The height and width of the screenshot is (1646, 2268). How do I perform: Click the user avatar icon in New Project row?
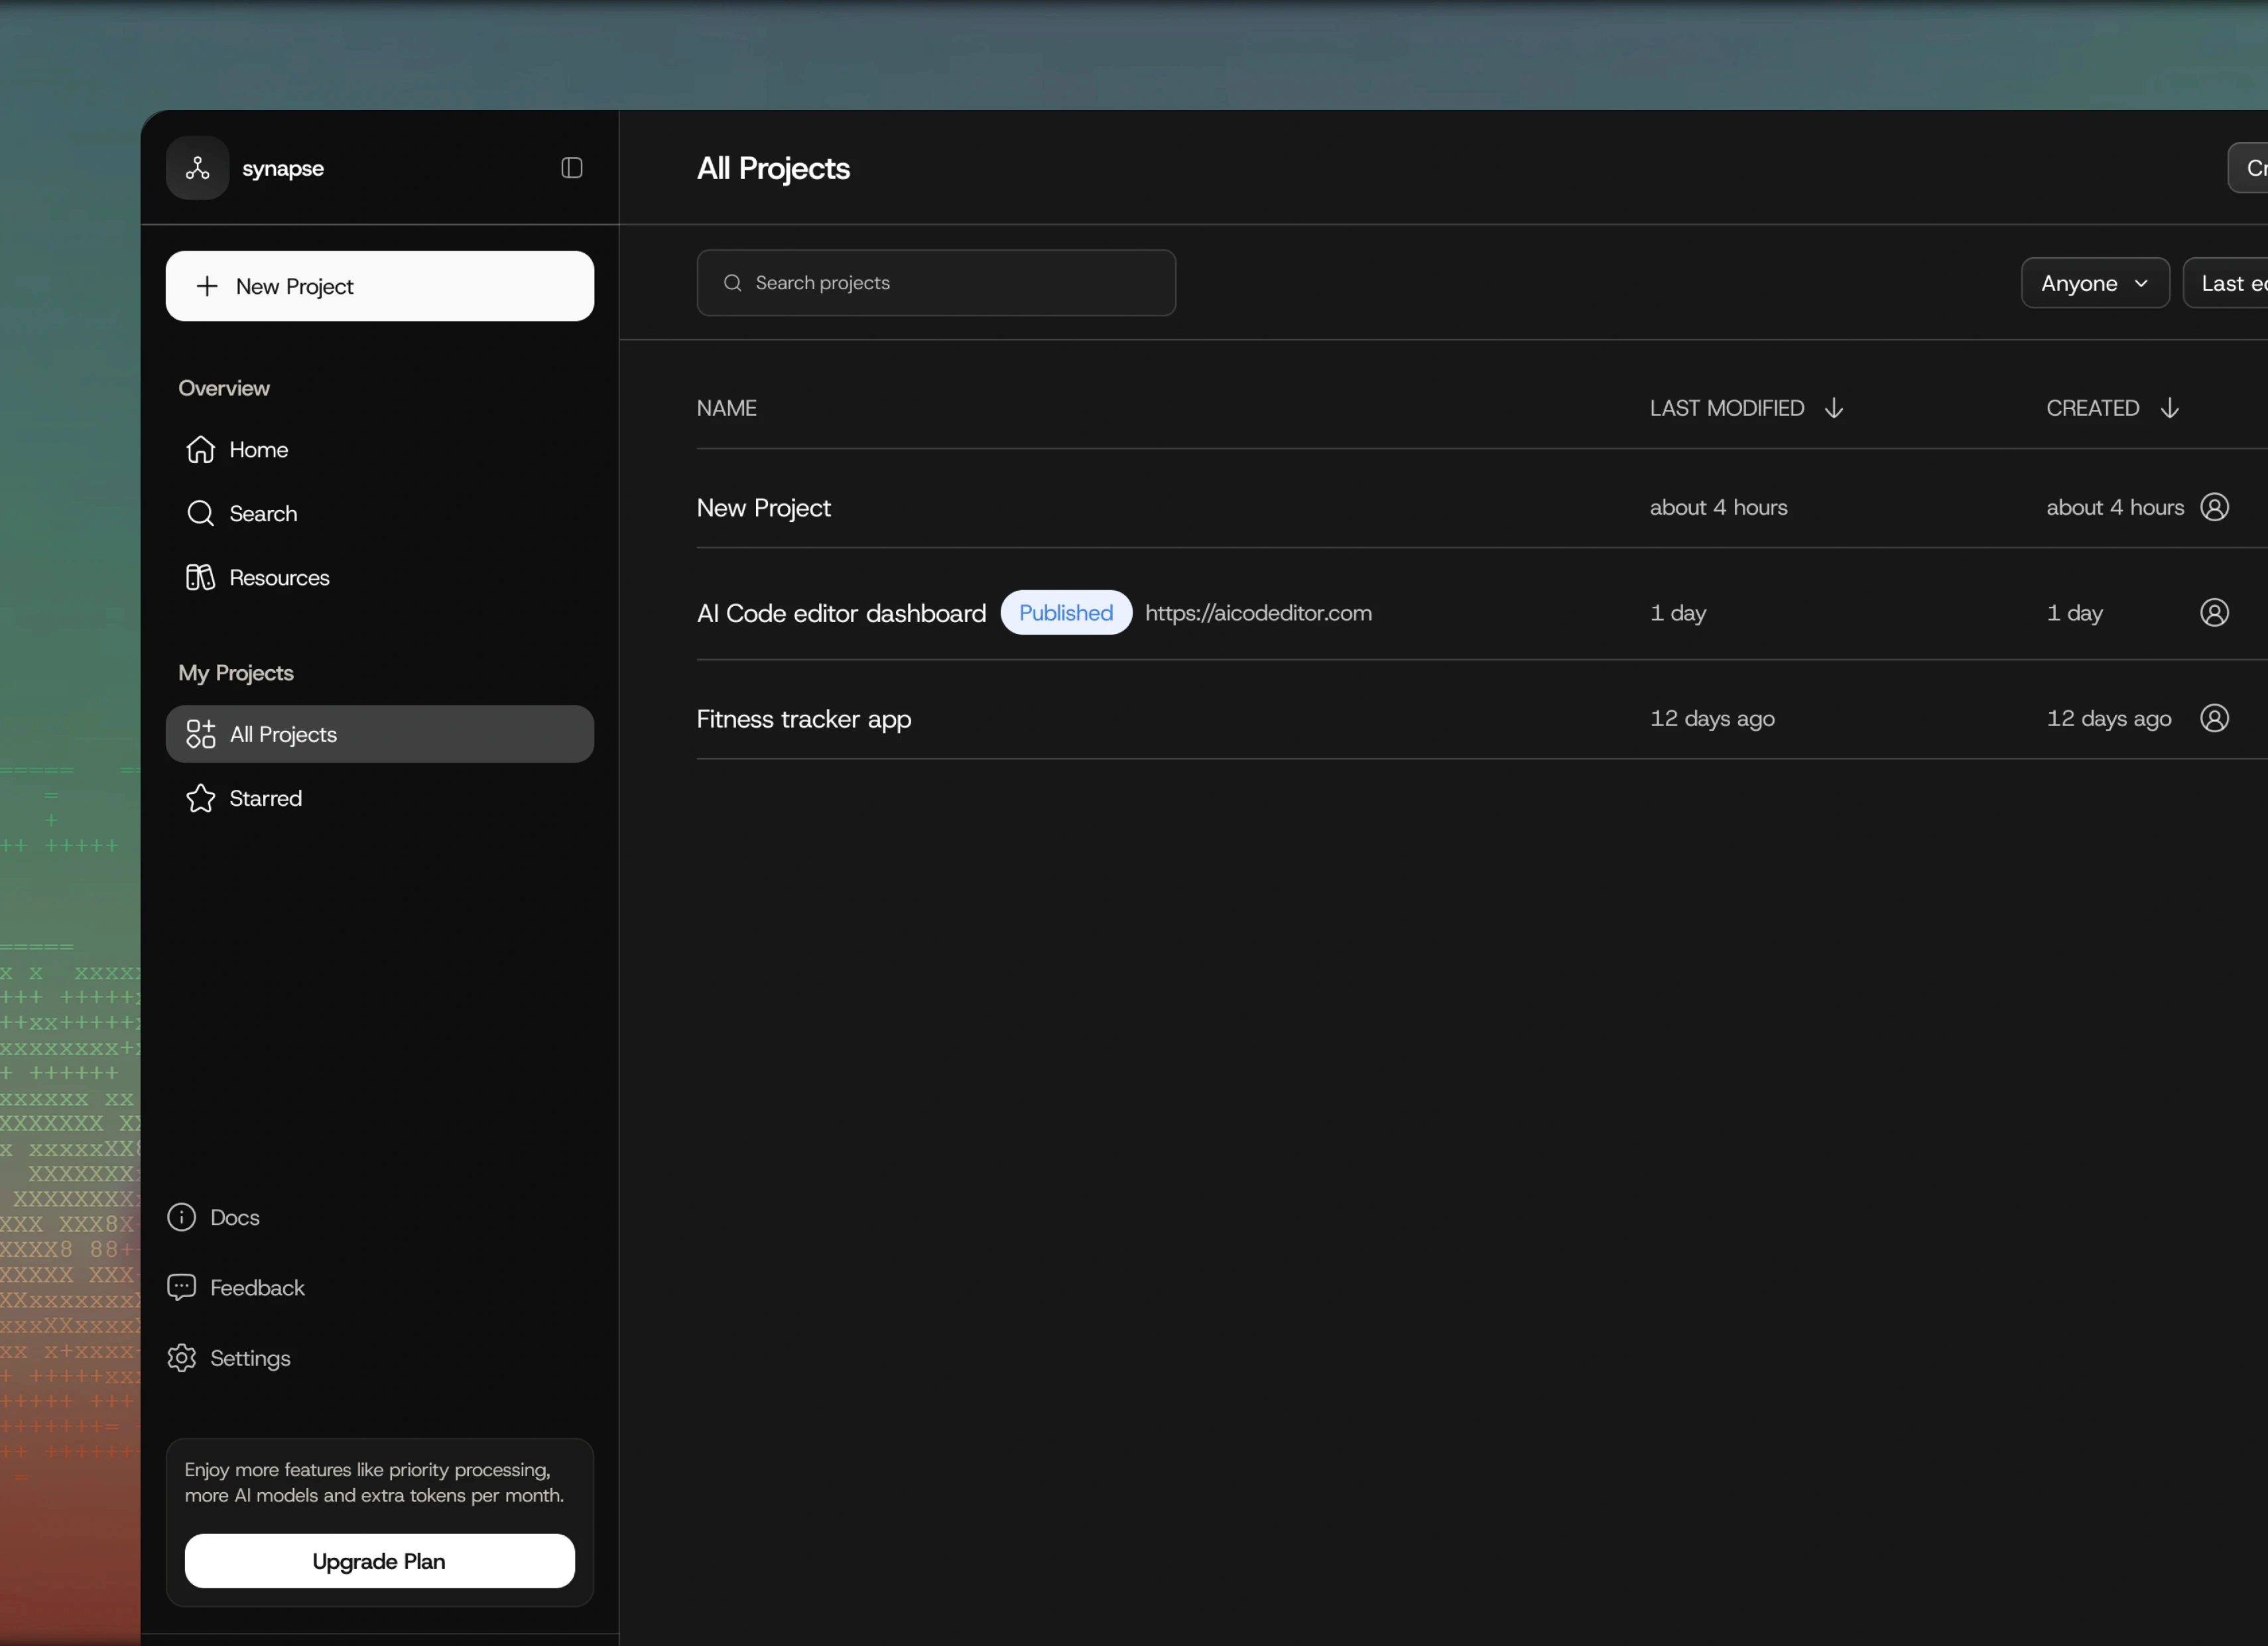[2215, 507]
